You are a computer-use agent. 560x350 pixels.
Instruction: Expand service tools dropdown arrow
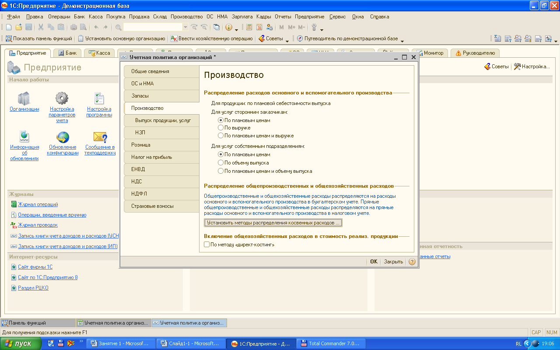(x=322, y=29)
